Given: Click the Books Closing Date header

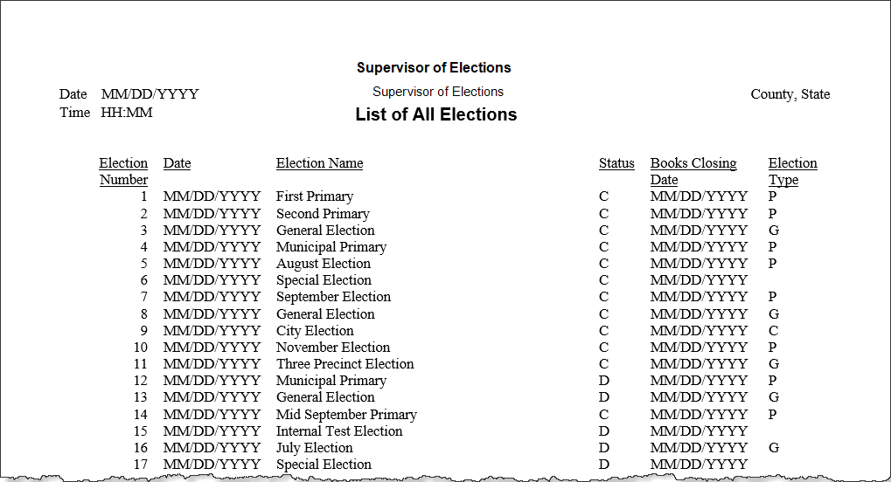Looking at the screenshot, I should tap(693, 171).
